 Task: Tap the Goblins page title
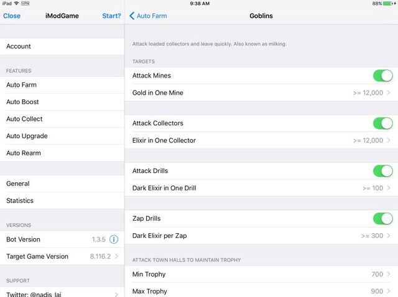pos(261,16)
